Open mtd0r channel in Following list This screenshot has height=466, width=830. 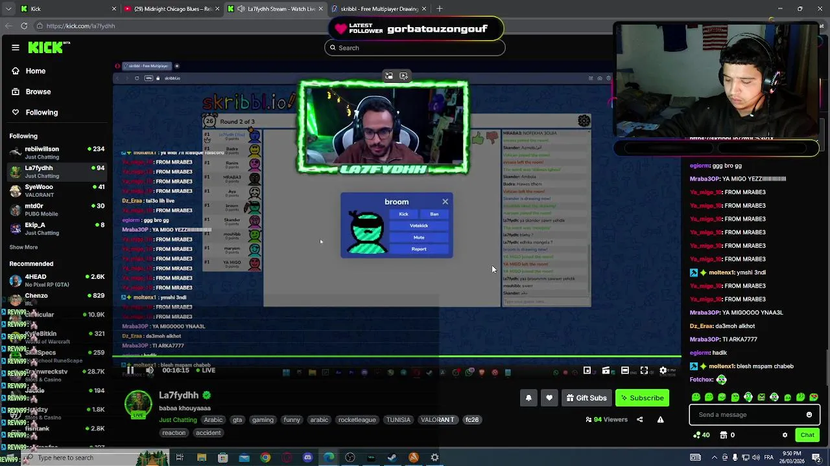[56, 210]
